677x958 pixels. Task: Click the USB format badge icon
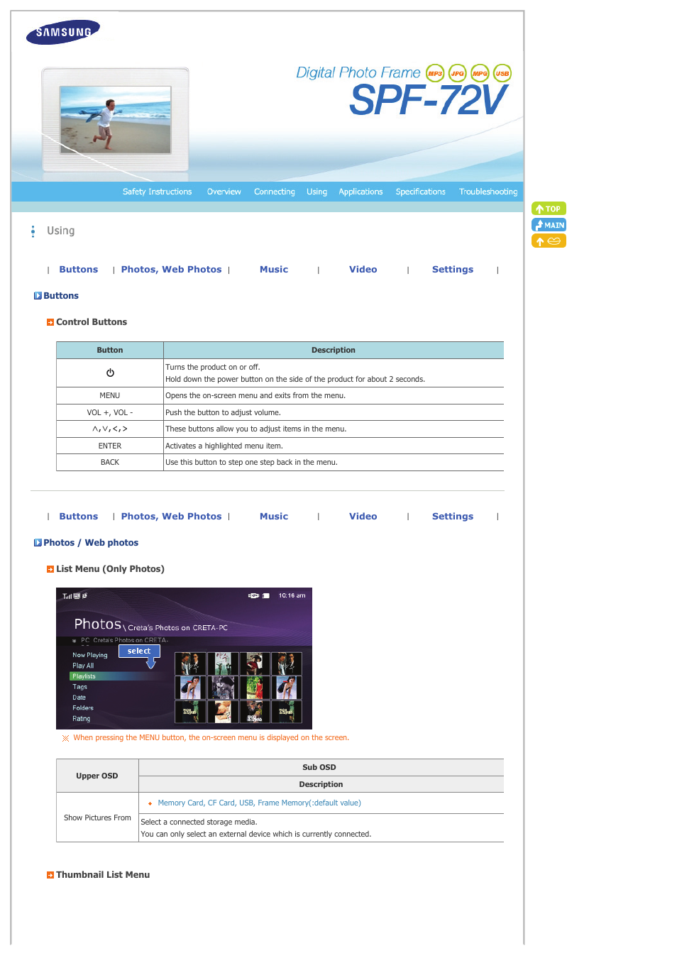click(502, 73)
